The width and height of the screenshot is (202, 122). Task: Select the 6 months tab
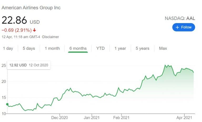(78, 49)
